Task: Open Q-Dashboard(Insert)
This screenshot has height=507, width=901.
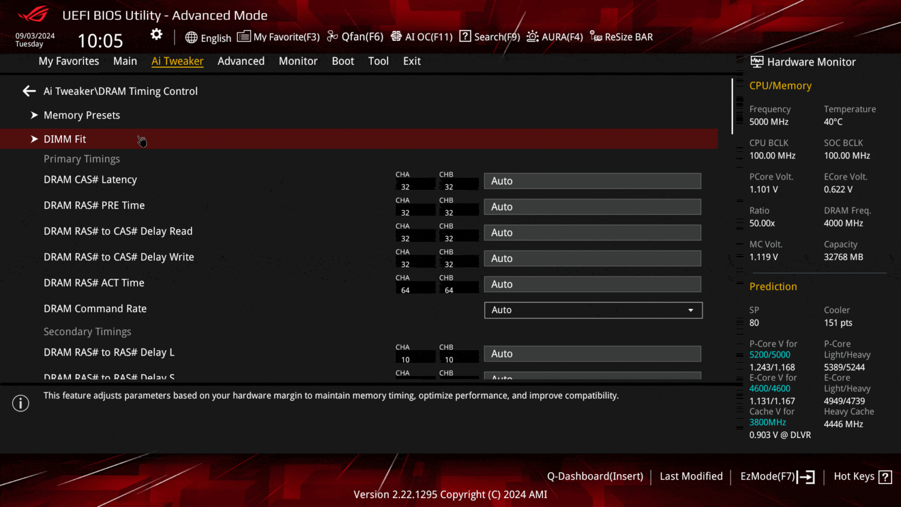Action: [595, 476]
